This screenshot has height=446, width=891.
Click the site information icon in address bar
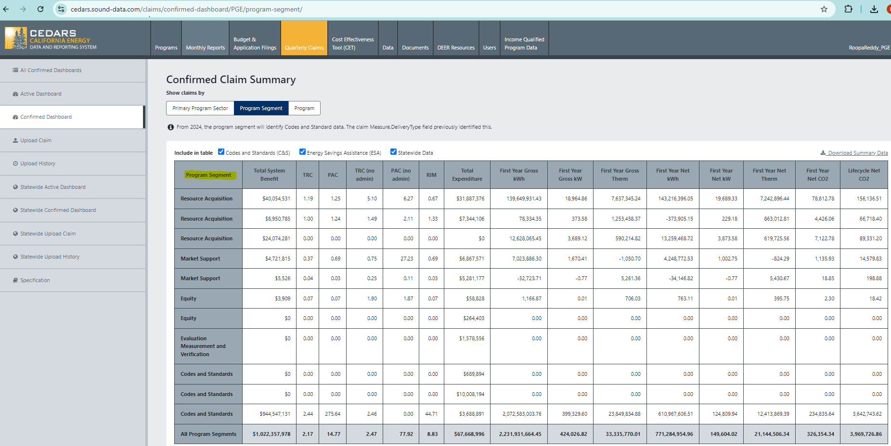pos(61,9)
